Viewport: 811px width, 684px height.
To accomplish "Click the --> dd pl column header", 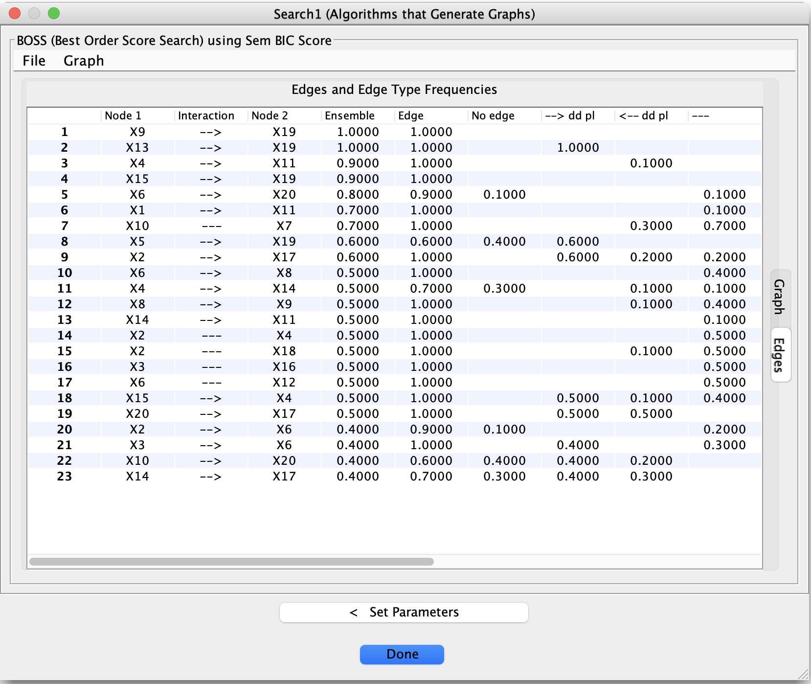I will [578, 115].
